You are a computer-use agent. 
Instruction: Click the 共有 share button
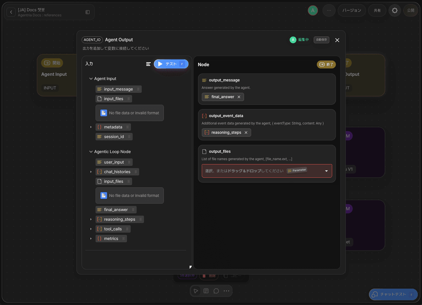click(x=377, y=10)
